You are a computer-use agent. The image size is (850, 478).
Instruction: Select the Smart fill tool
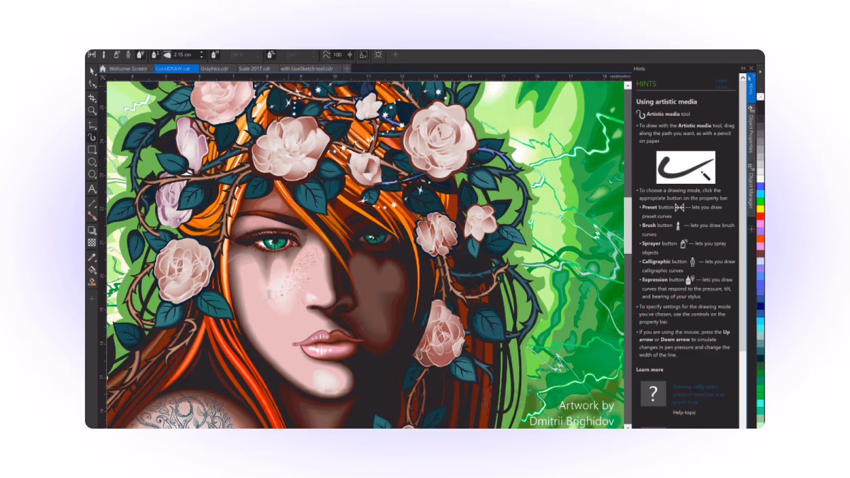pyautogui.click(x=92, y=282)
